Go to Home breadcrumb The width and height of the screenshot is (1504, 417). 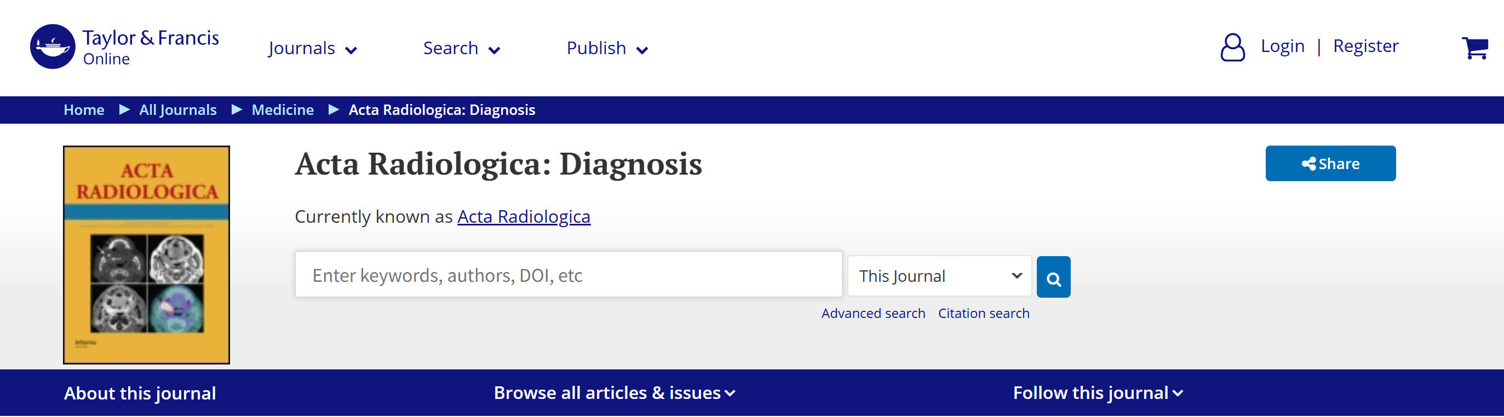coord(84,109)
